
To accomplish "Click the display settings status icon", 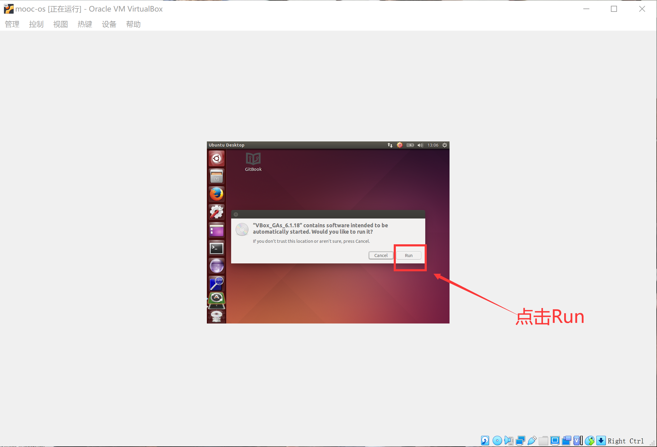I will click(555, 440).
